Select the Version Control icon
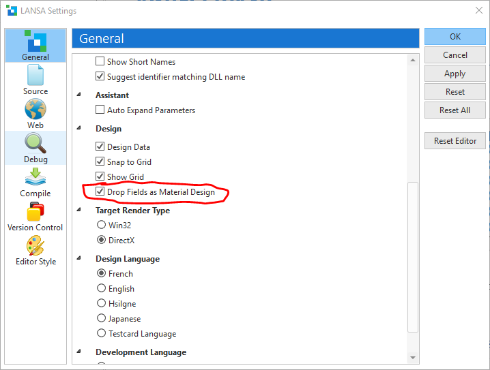Image resolution: width=490 pixels, height=370 pixels. tap(35, 212)
